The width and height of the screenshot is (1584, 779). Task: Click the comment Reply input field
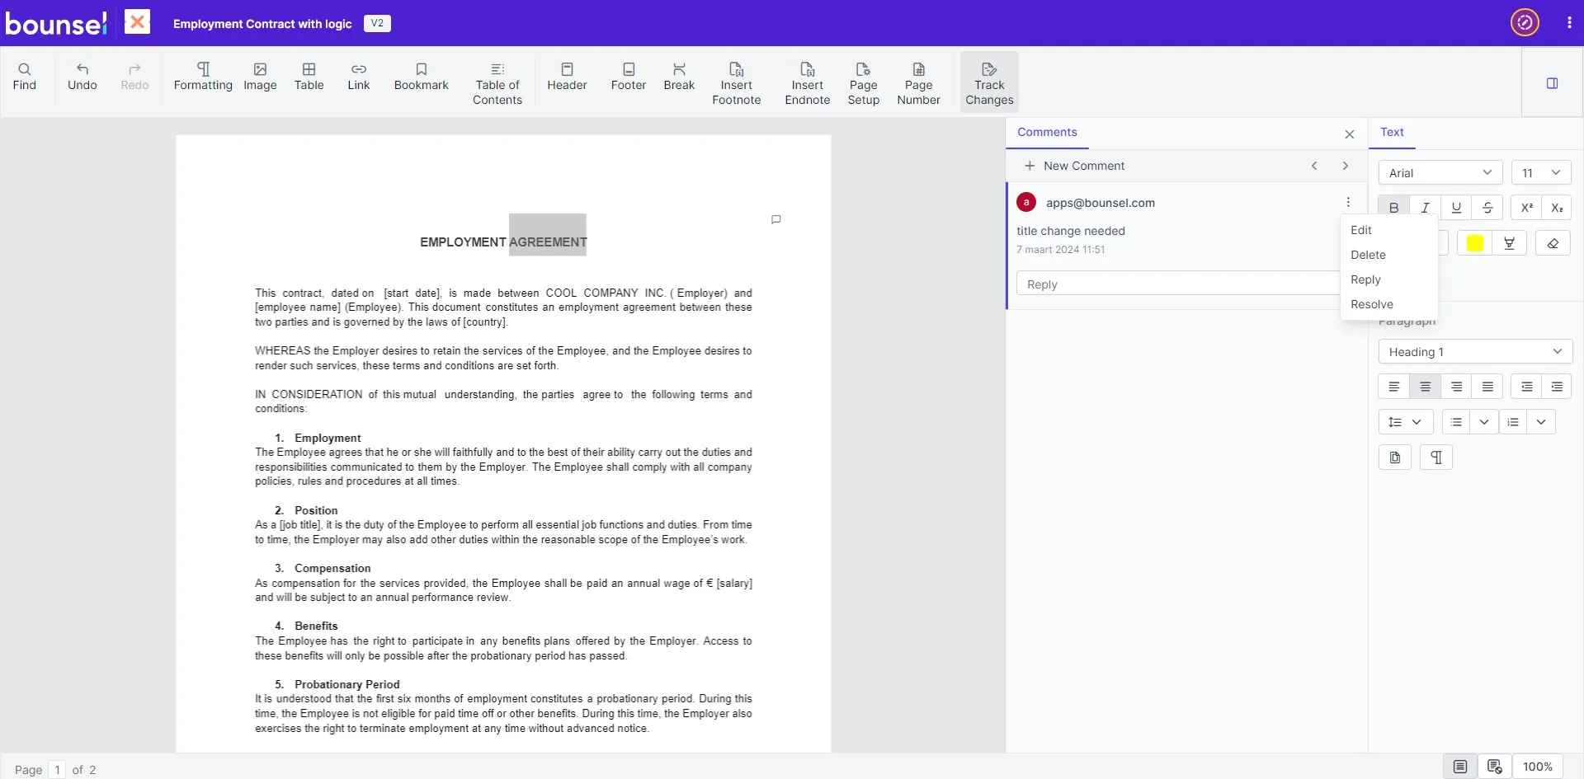pyautogui.click(x=1176, y=284)
